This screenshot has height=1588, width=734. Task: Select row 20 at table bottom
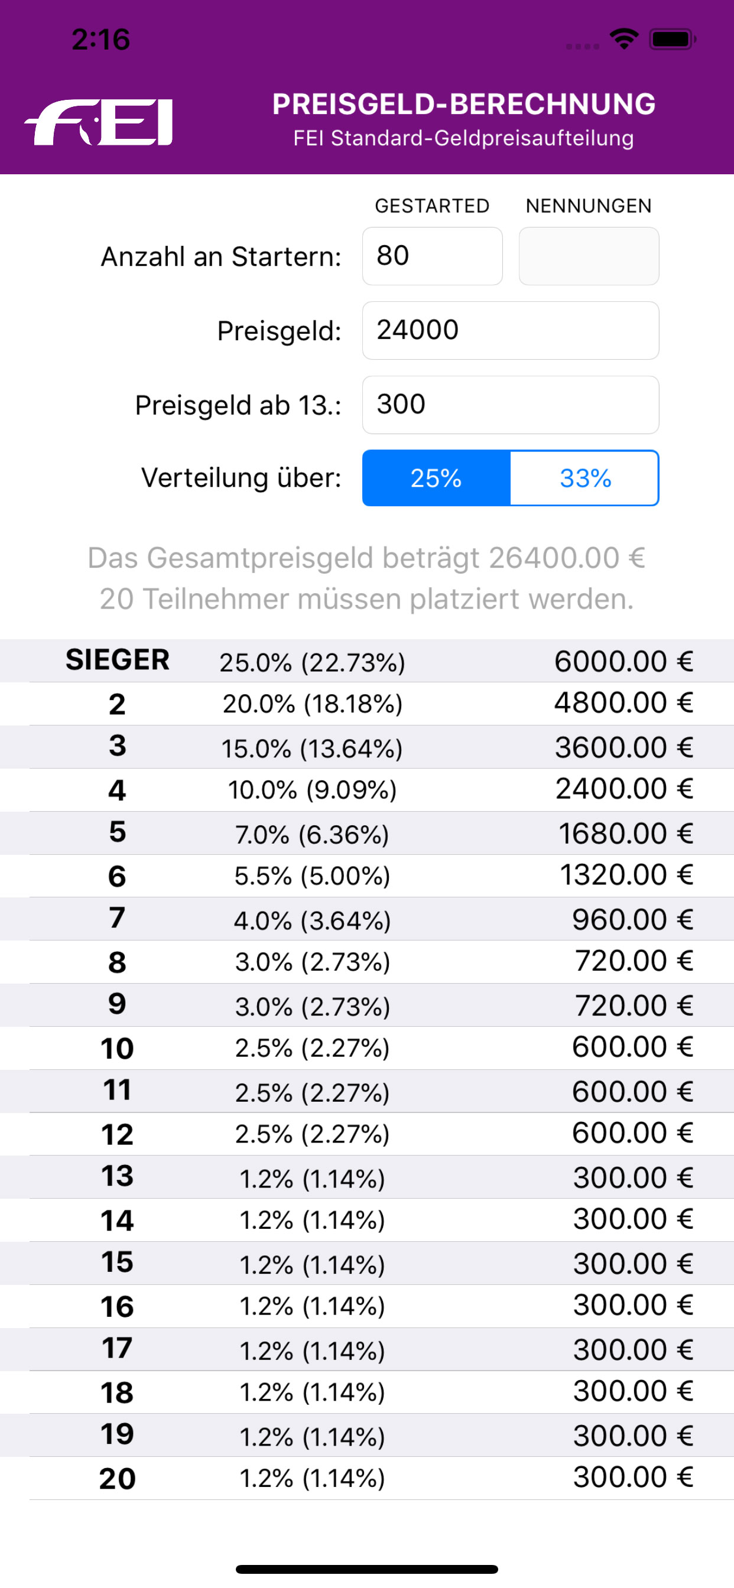(367, 1476)
